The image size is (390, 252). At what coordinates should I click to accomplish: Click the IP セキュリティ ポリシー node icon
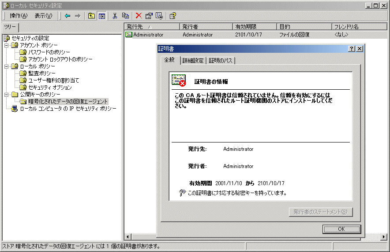pos(15,108)
